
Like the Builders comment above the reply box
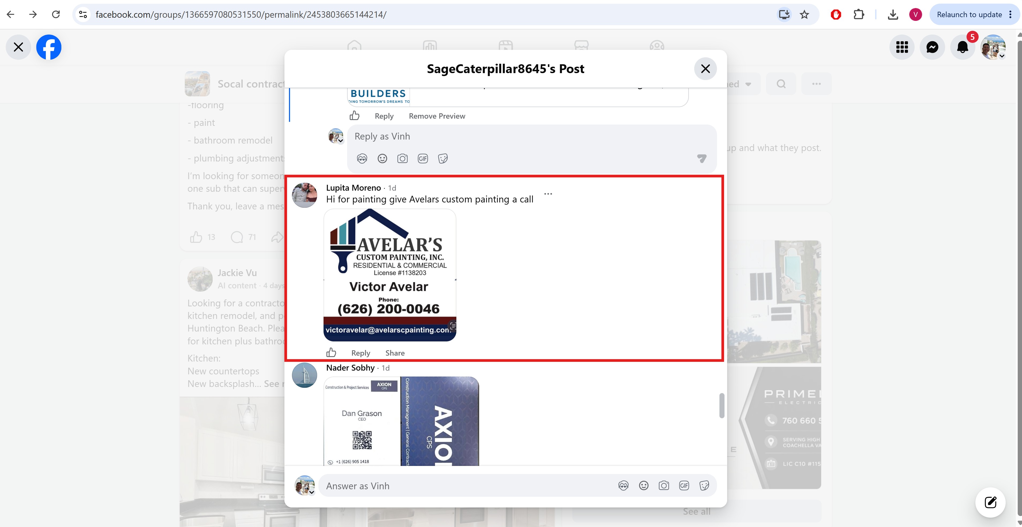point(354,115)
